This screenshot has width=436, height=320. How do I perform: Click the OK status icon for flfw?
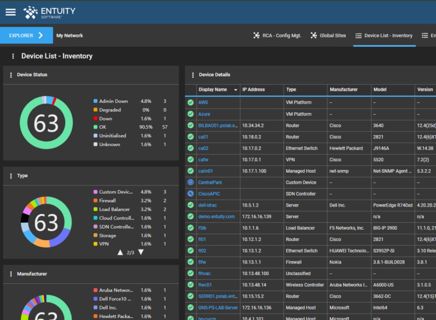pyautogui.click(x=191, y=262)
